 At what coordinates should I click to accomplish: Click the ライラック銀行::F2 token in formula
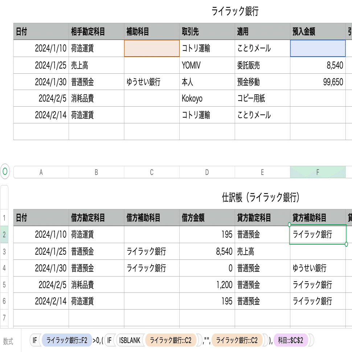point(67,340)
